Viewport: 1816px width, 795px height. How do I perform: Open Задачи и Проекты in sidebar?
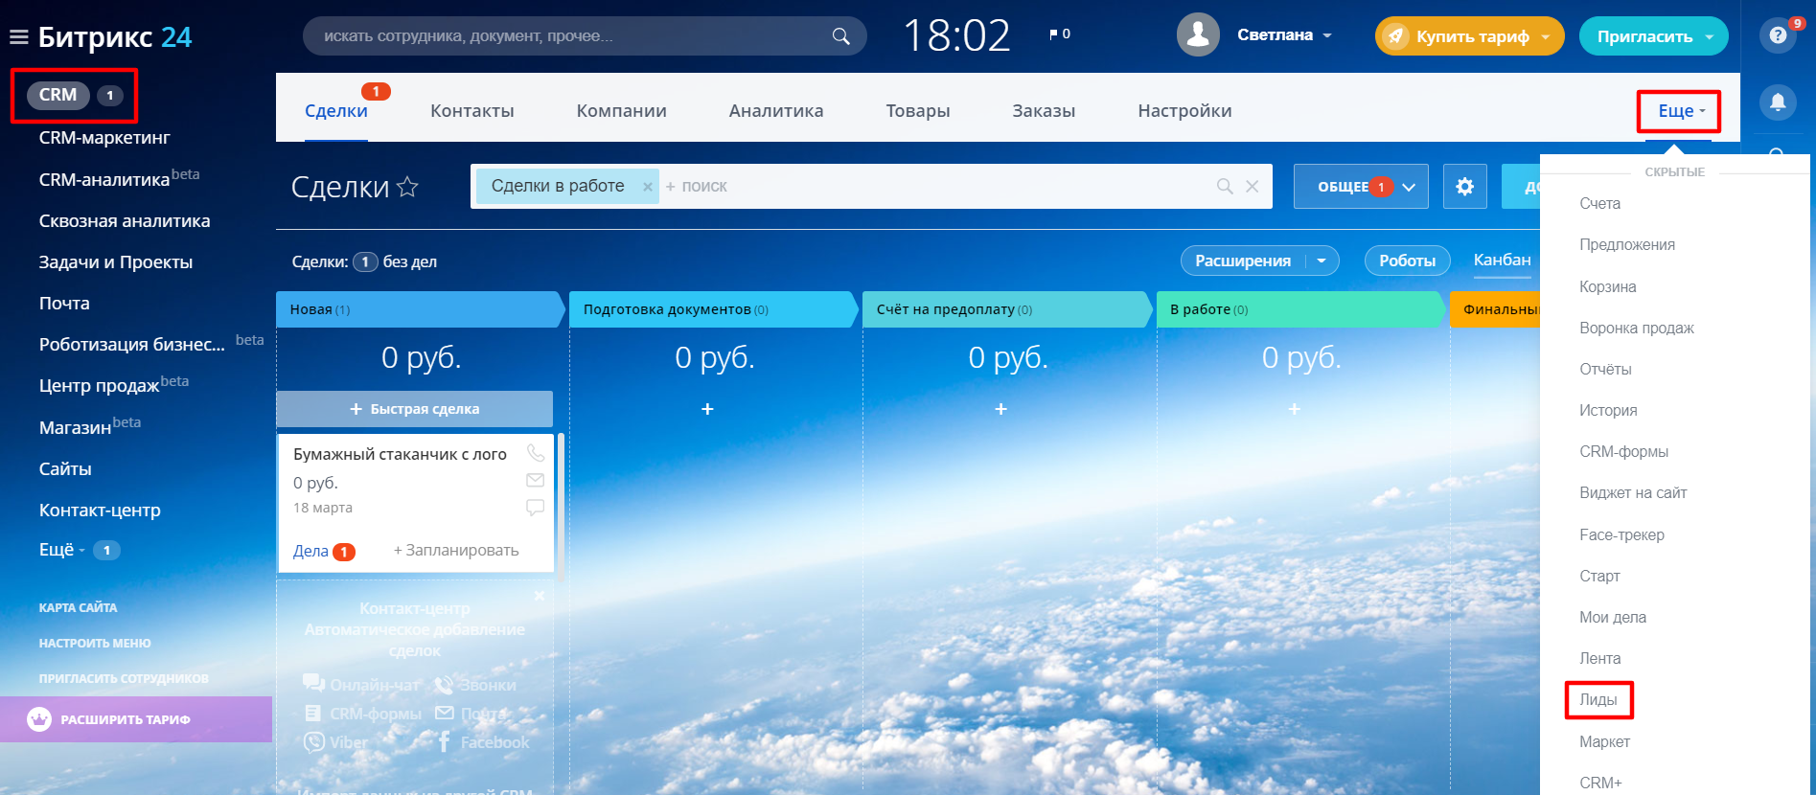coord(115,262)
